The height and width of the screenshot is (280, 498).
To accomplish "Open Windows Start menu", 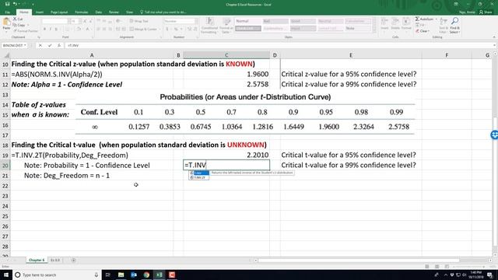I will [x=6, y=275].
